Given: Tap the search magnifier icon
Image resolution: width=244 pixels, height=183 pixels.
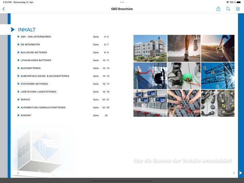Looking at the screenshot, I should click(228, 9).
